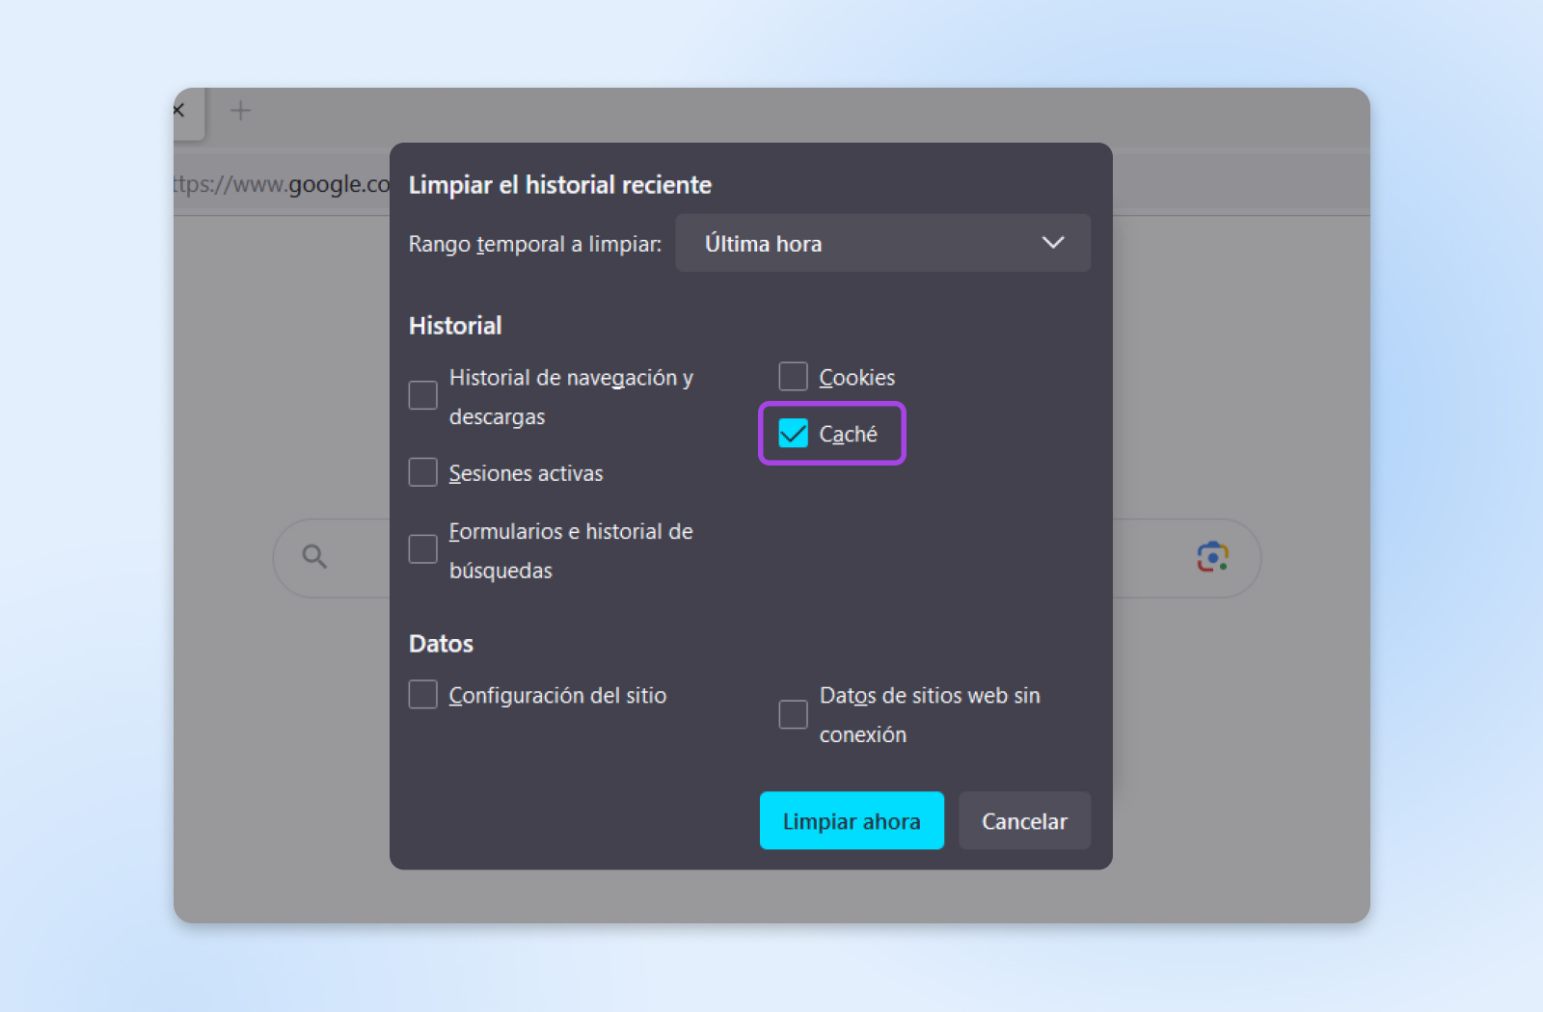Click the 'Rango temporal a limpiar' label
The image size is (1543, 1012).
click(534, 244)
